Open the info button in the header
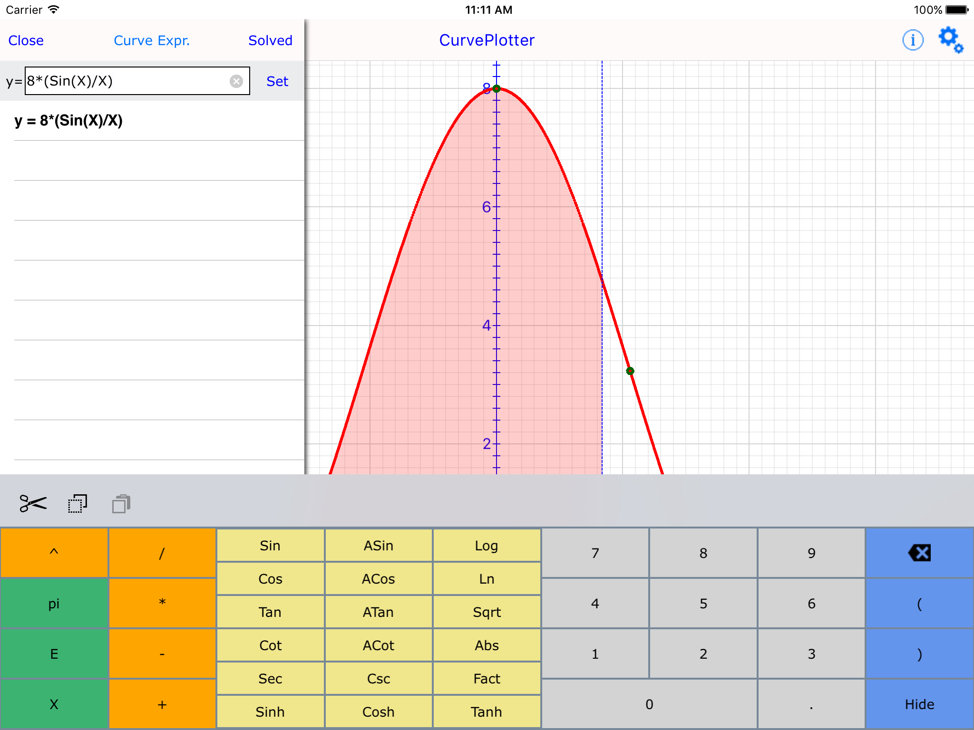This screenshot has width=974, height=730. [913, 40]
